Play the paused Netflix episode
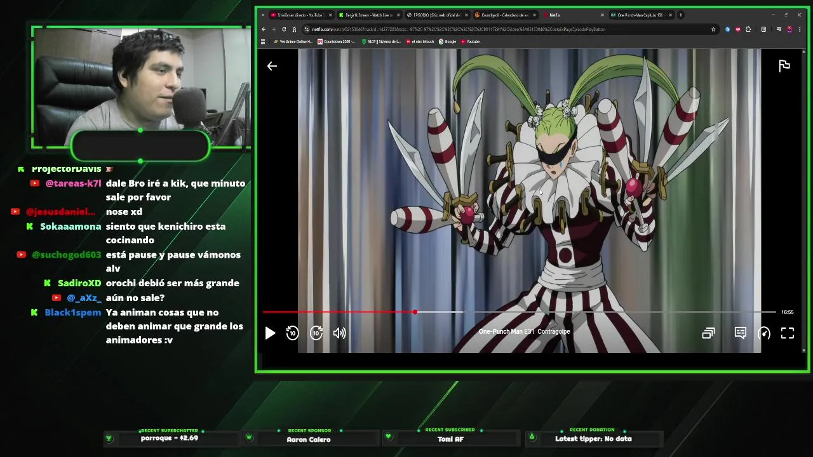 coord(270,333)
